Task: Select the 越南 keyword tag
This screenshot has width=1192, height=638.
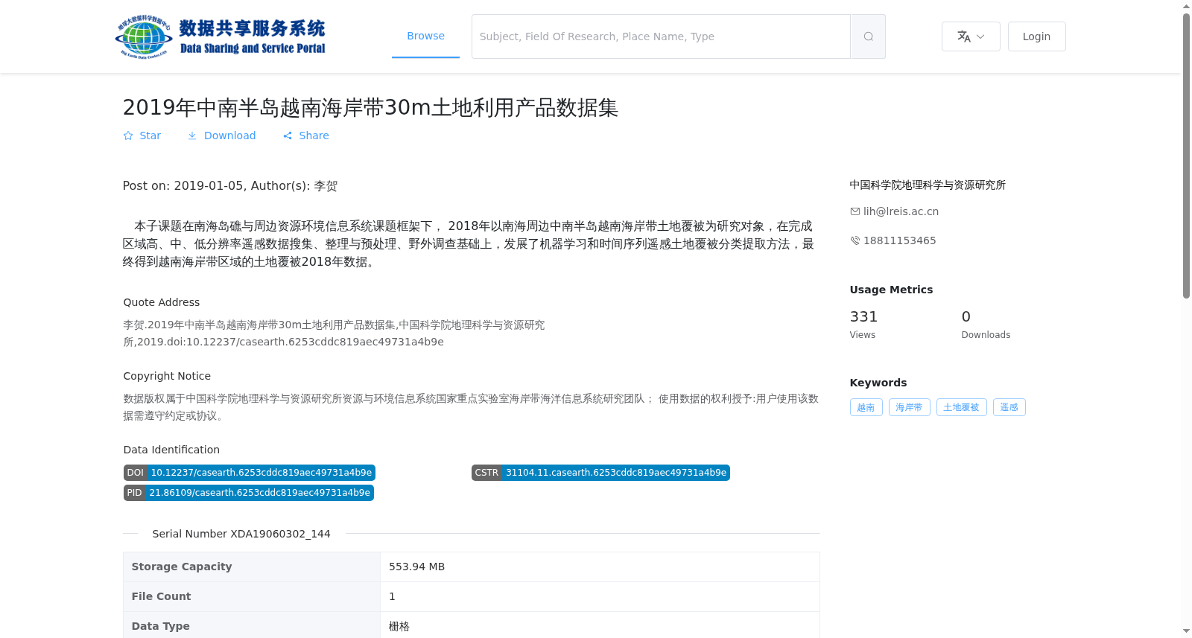Action: 866,407
